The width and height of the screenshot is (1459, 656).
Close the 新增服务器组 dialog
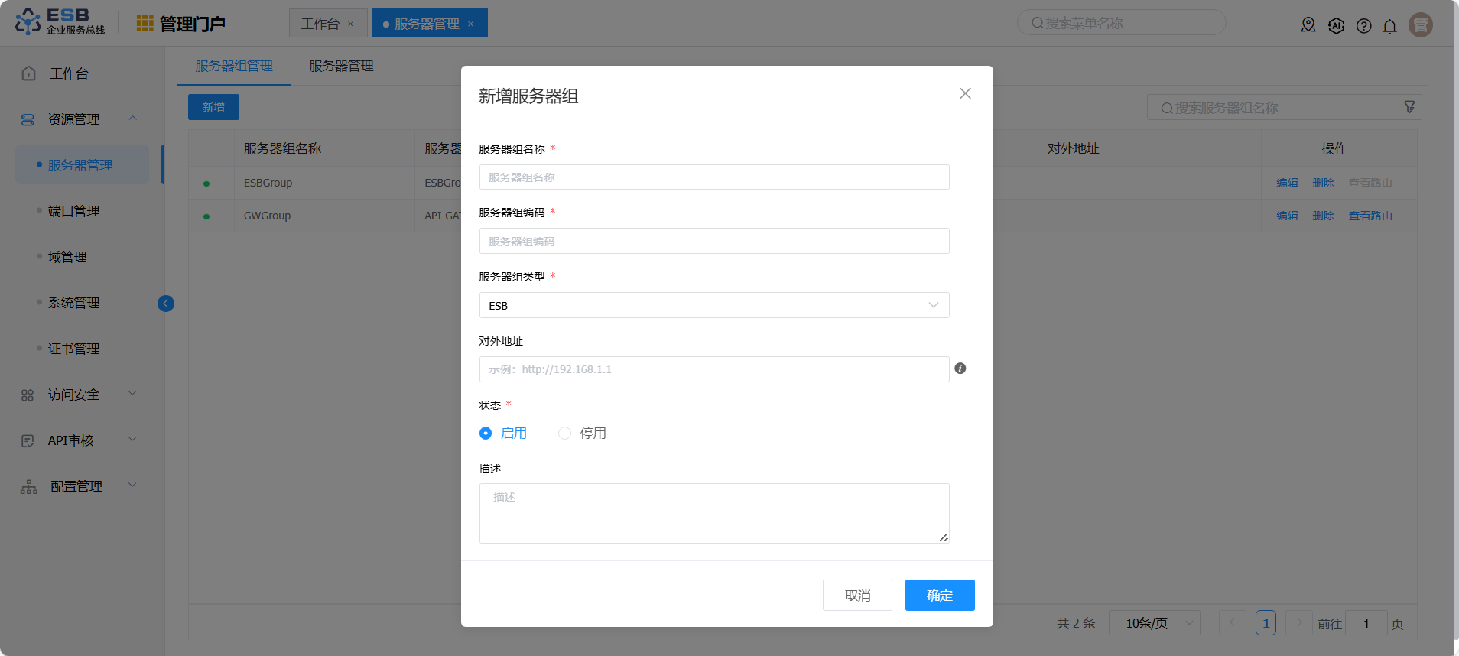coord(965,93)
